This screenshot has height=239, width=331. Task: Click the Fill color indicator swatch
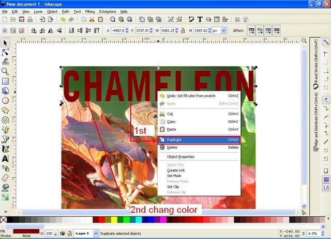26,231
